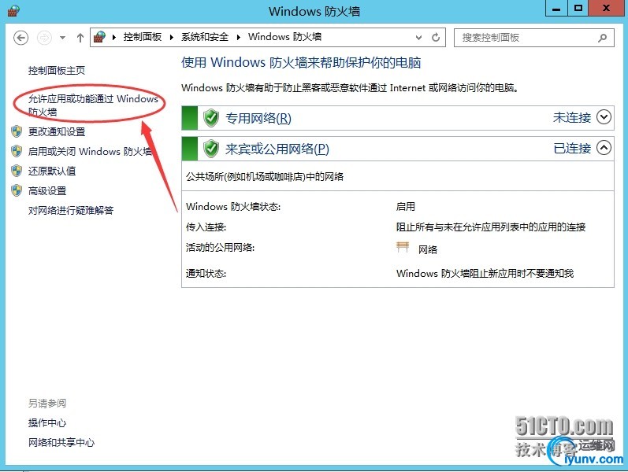
Task: Select the Windows 防火墙 breadcrumb segment
Action: (284, 37)
